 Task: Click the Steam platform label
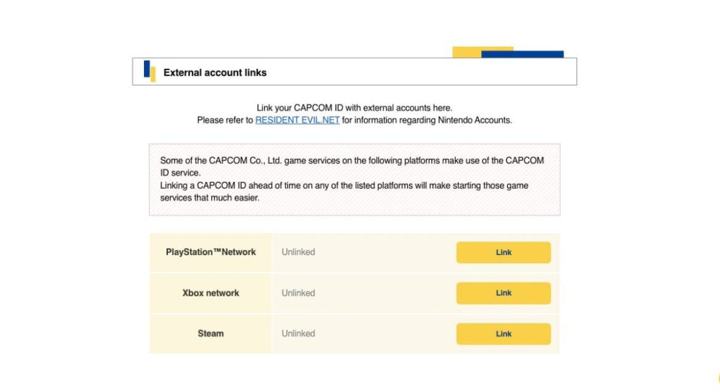tap(211, 334)
